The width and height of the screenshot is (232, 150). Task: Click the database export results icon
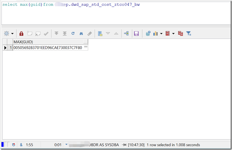[x=148, y=34]
